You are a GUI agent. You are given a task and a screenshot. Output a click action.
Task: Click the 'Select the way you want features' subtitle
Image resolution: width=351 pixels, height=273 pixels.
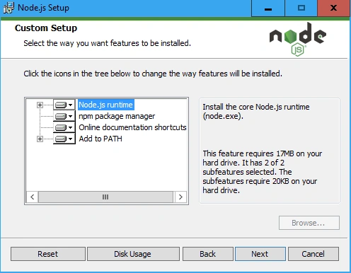(x=107, y=43)
